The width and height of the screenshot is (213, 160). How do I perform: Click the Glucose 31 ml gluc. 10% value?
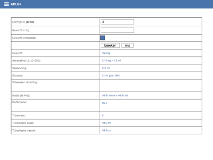[x=111, y=76]
